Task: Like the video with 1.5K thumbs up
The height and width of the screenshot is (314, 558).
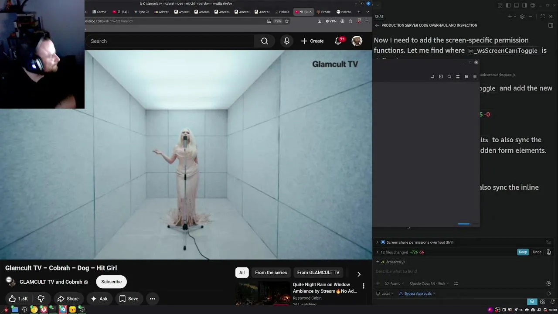Action: 18,299
